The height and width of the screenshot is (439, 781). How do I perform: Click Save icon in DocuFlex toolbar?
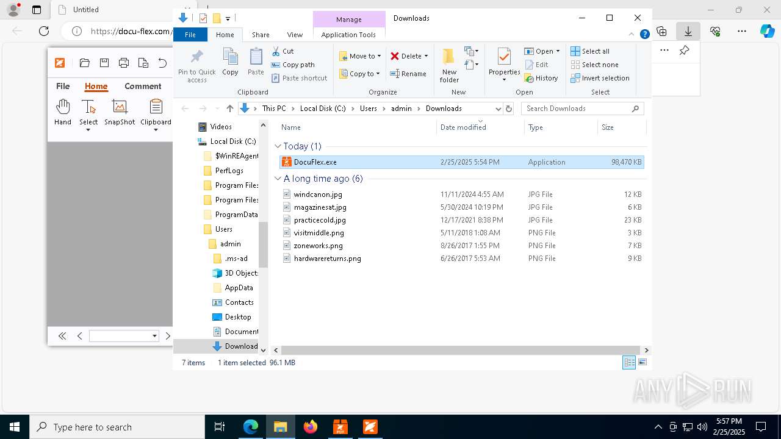pos(104,63)
